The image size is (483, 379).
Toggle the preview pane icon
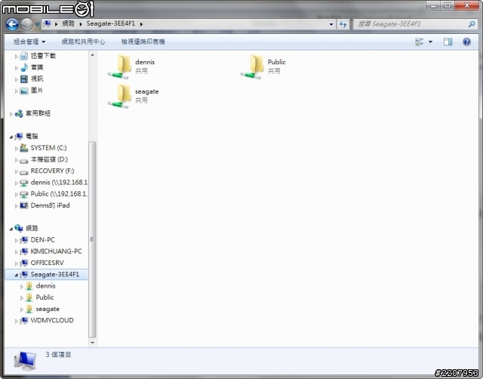pyautogui.click(x=448, y=42)
